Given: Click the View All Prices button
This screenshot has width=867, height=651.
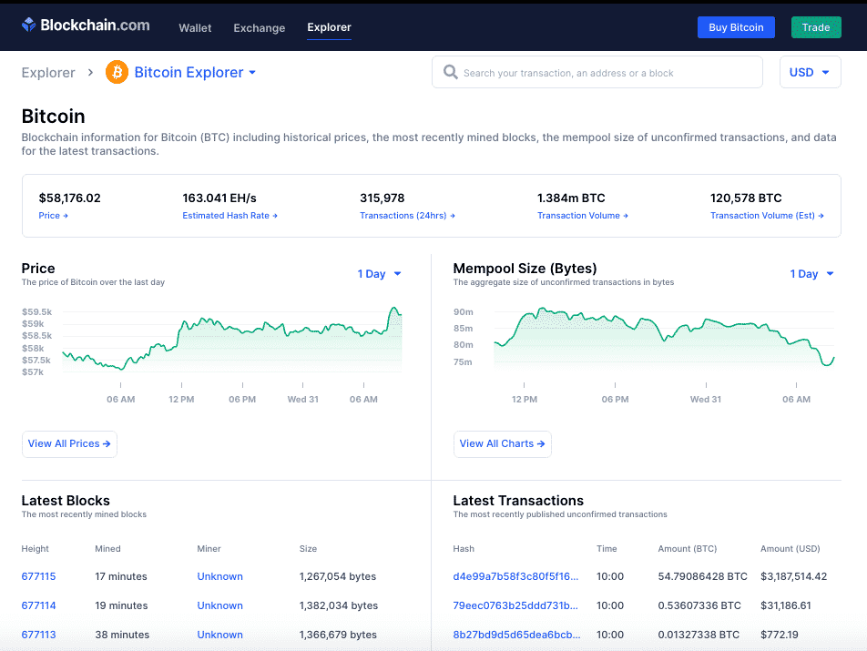Looking at the screenshot, I should (x=69, y=443).
